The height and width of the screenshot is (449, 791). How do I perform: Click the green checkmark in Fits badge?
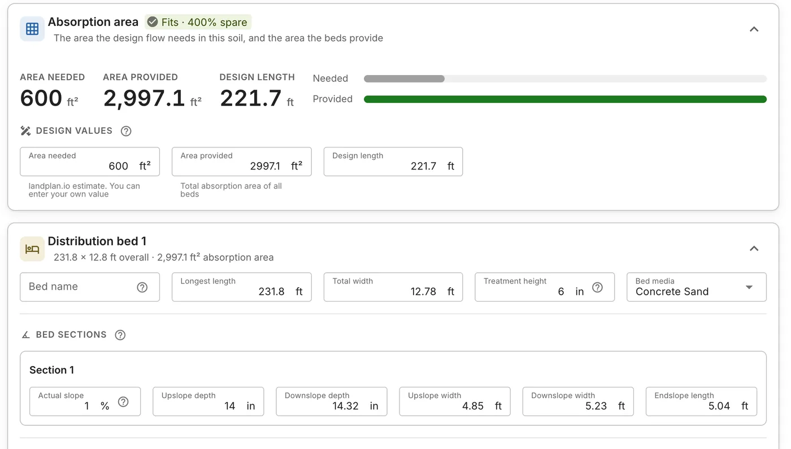point(153,22)
